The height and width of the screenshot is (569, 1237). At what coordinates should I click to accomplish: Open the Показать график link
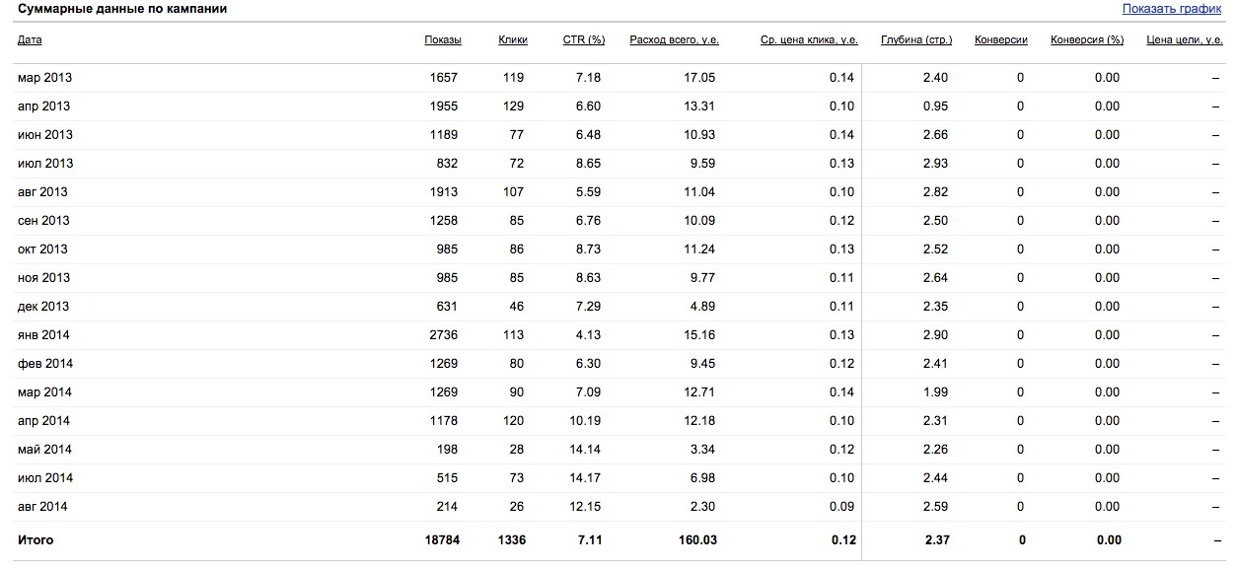coord(1172,9)
